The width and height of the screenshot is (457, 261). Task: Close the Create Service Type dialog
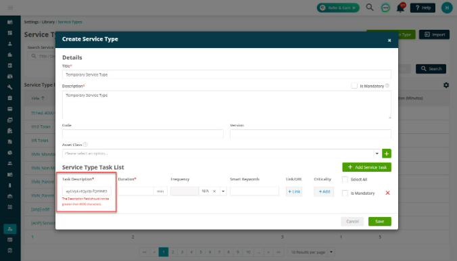click(x=389, y=41)
